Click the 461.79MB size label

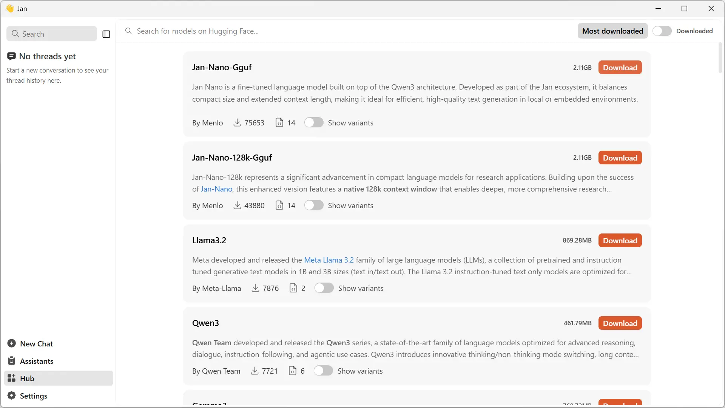point(577,323)
